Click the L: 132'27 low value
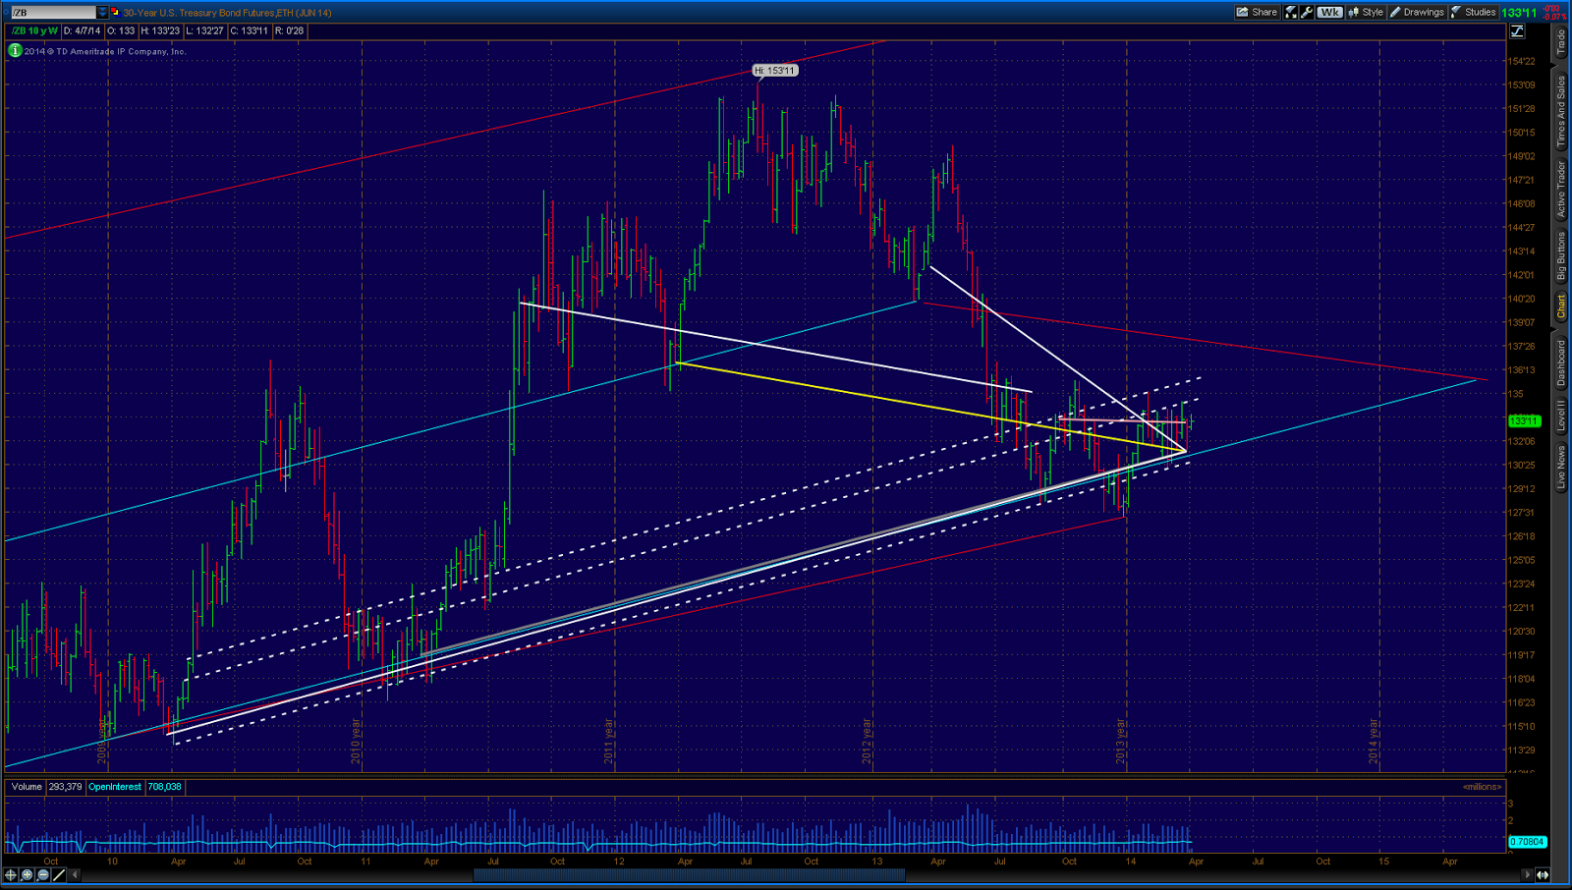 pos(204,31)
